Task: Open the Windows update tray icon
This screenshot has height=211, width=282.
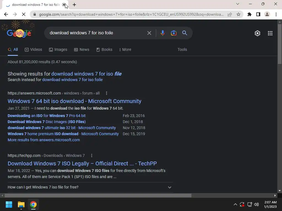Action: tap(242, 204)
